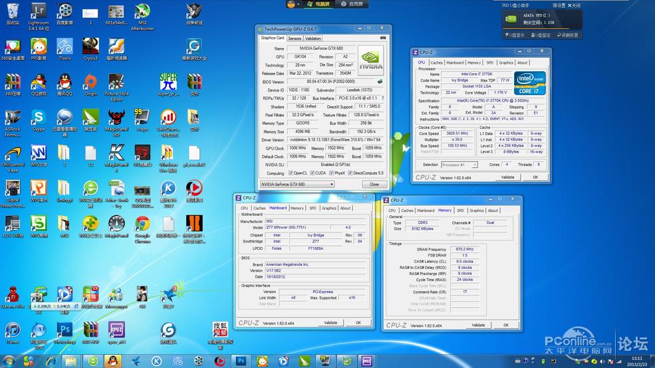This screenshot has width=655, height=368.
Task: Open Internet Explorer from the taskbar
Action: pos(51,361)
